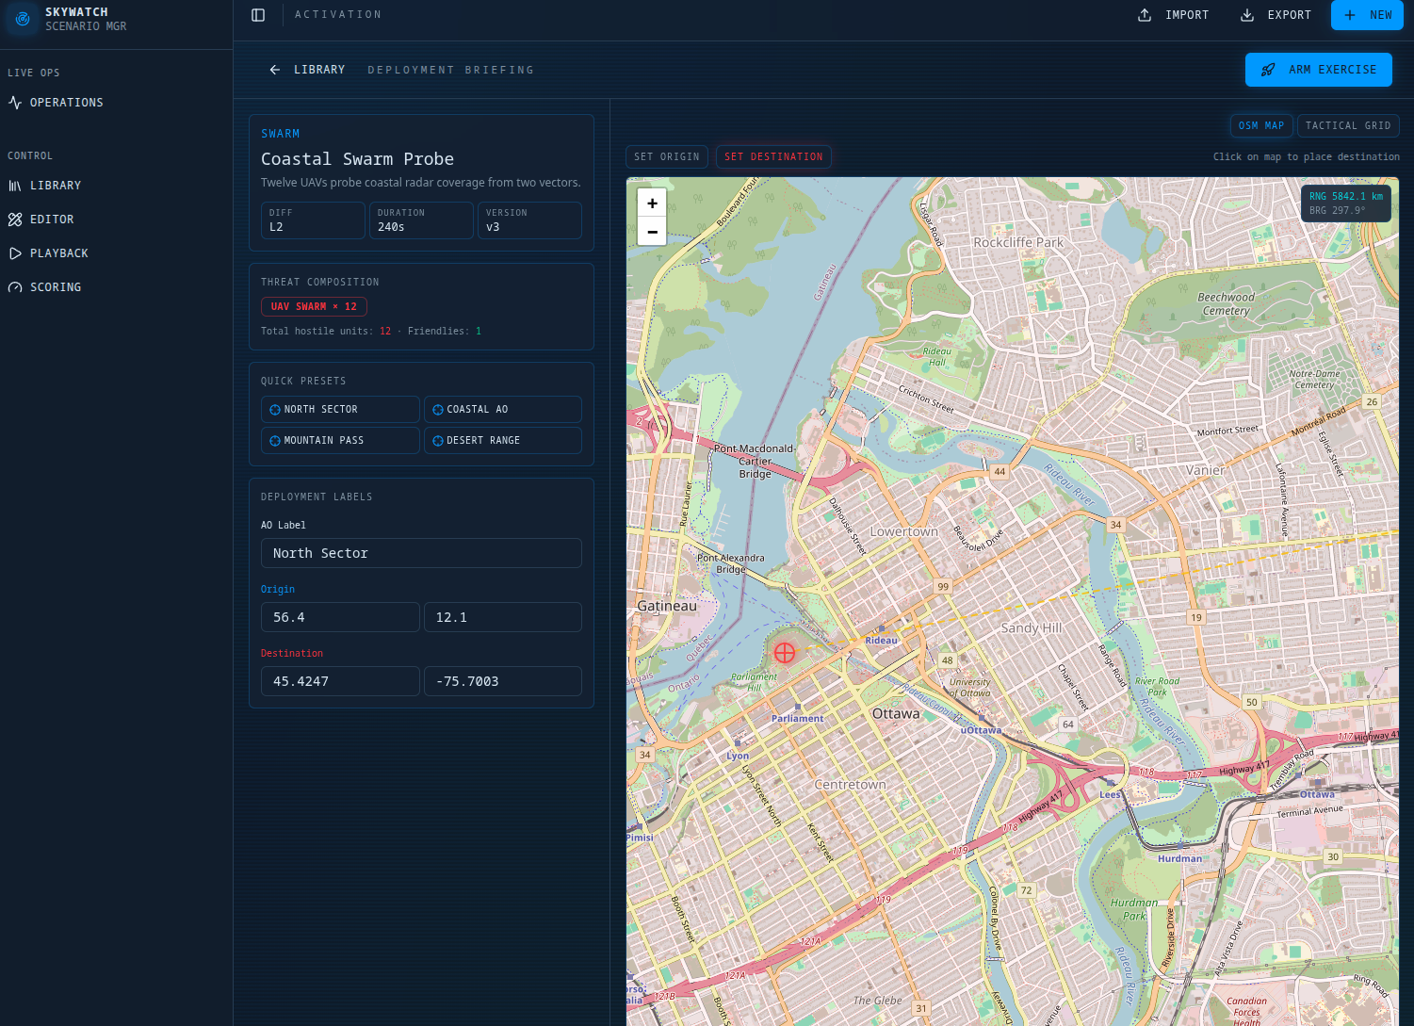Click the Coastal AO preset target icon
The image size is (1414, 1026).
438,410
